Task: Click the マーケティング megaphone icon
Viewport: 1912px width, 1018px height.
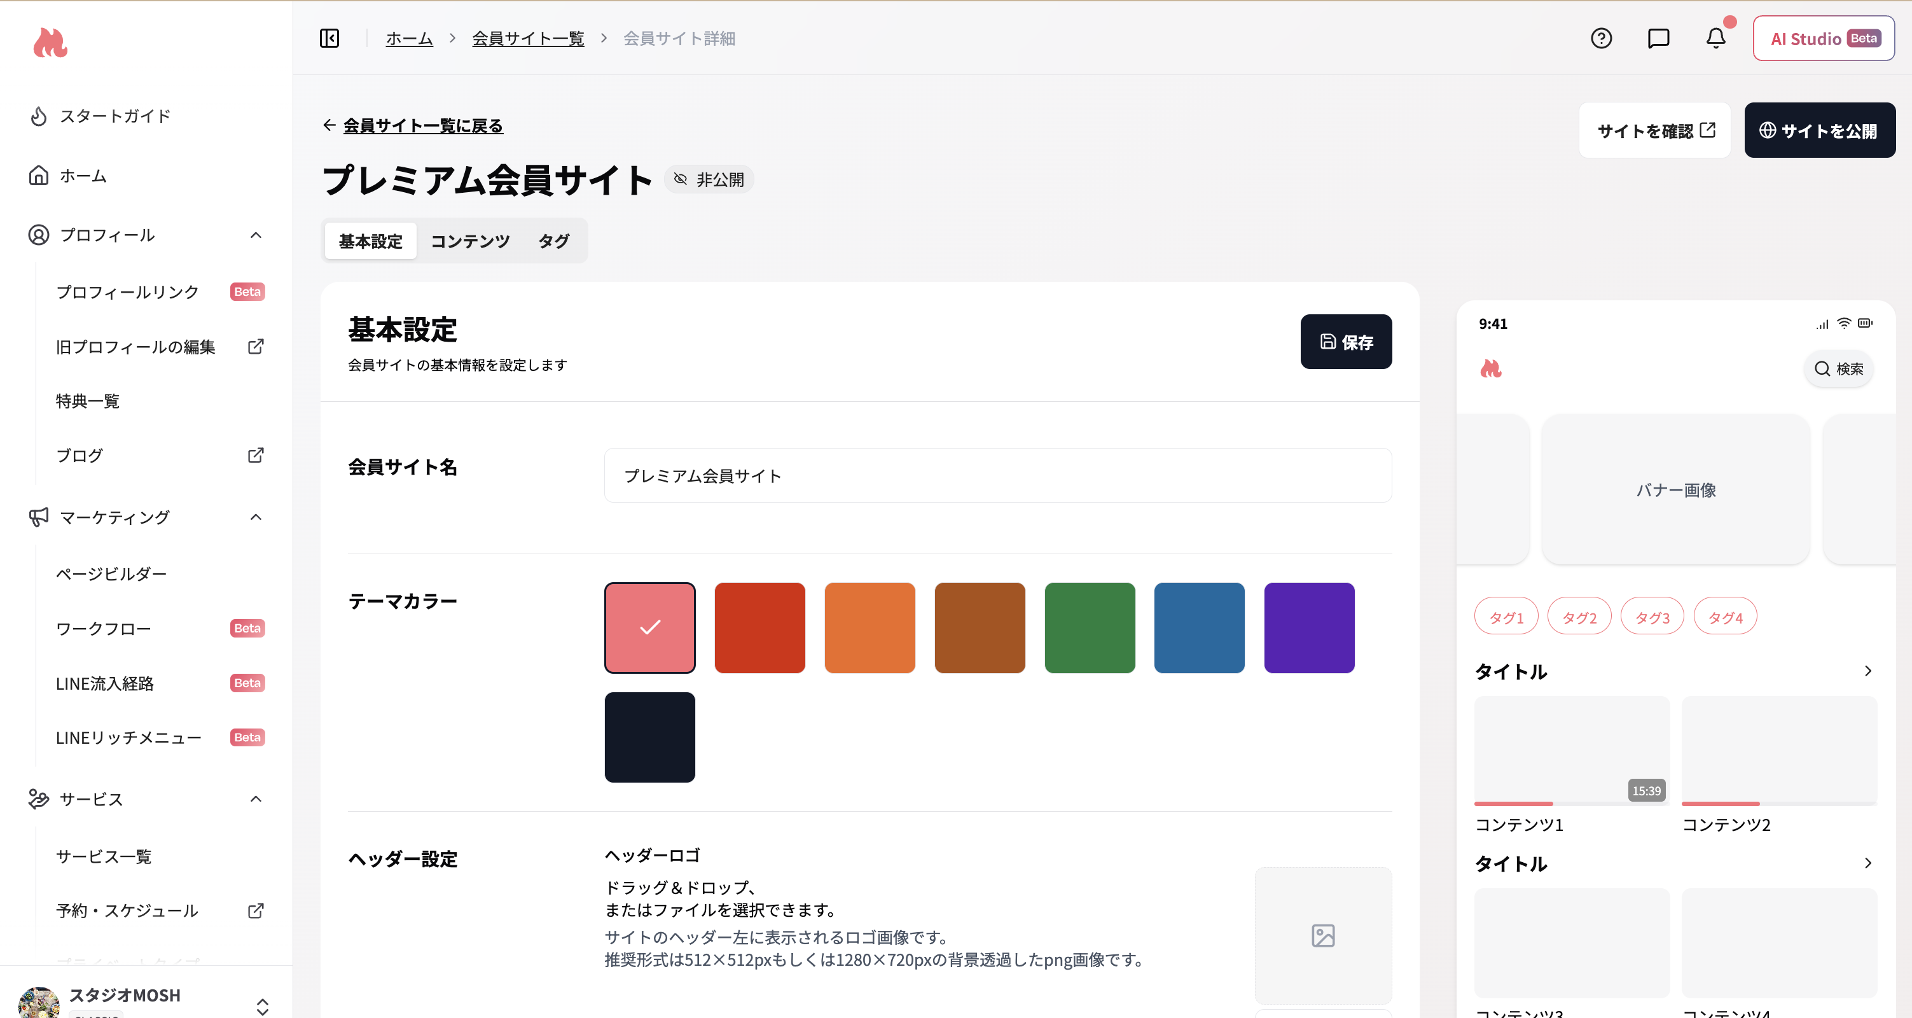Action: pos(39,517)
